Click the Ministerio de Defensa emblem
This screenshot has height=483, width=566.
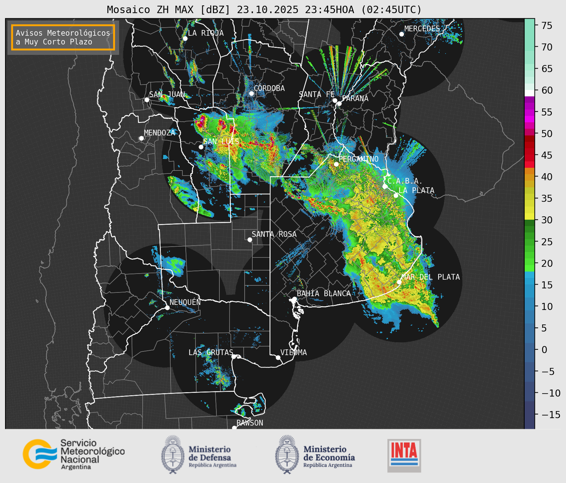pyautogui.click(x=173, y=454)
